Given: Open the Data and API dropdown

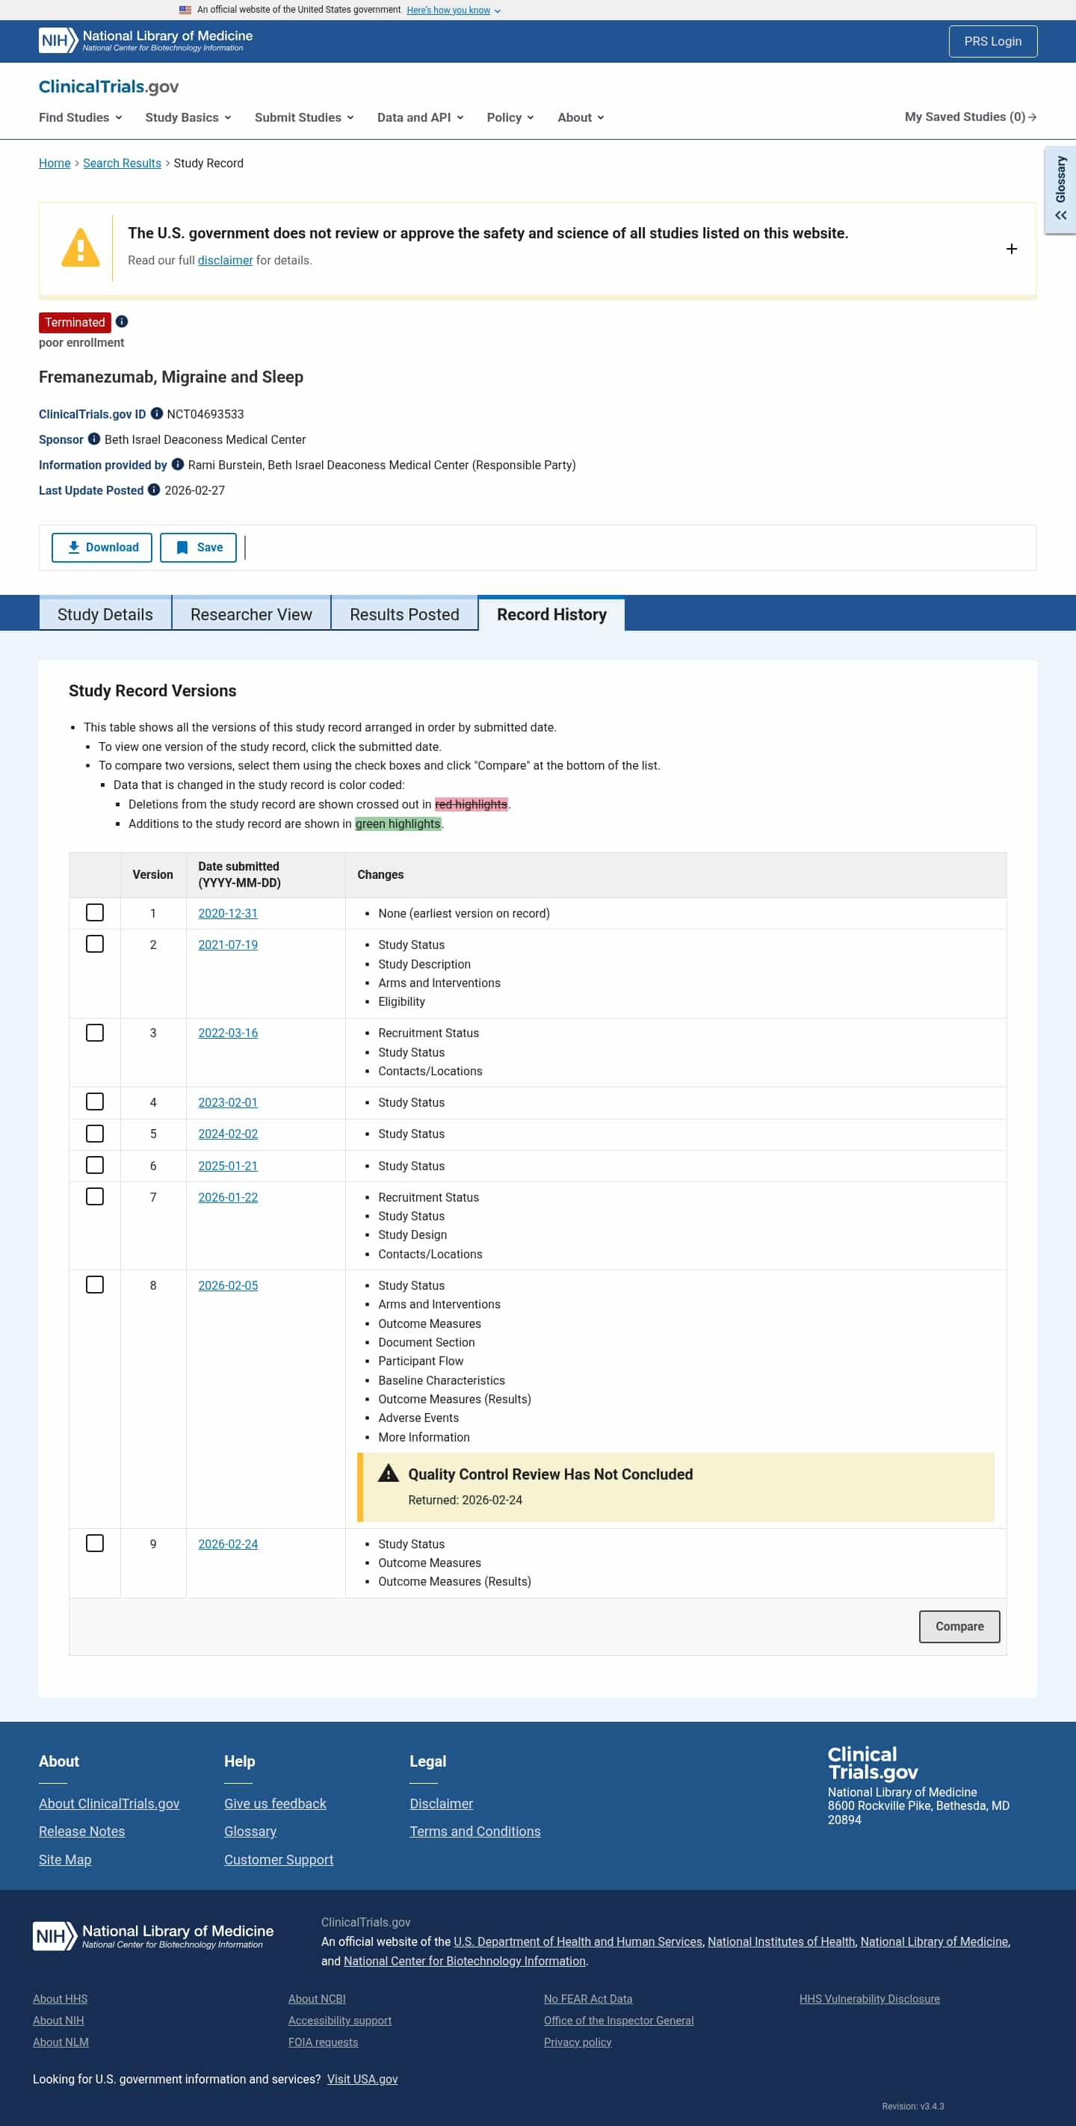Looking at the screenshot, I should pyautogui.click(x=420, y=117).
